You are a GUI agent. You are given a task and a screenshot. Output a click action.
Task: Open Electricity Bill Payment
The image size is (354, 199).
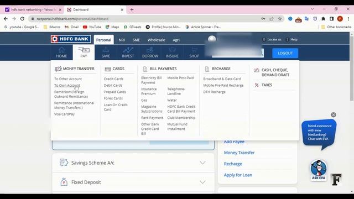pyautogui.click(x=151, y=80)
